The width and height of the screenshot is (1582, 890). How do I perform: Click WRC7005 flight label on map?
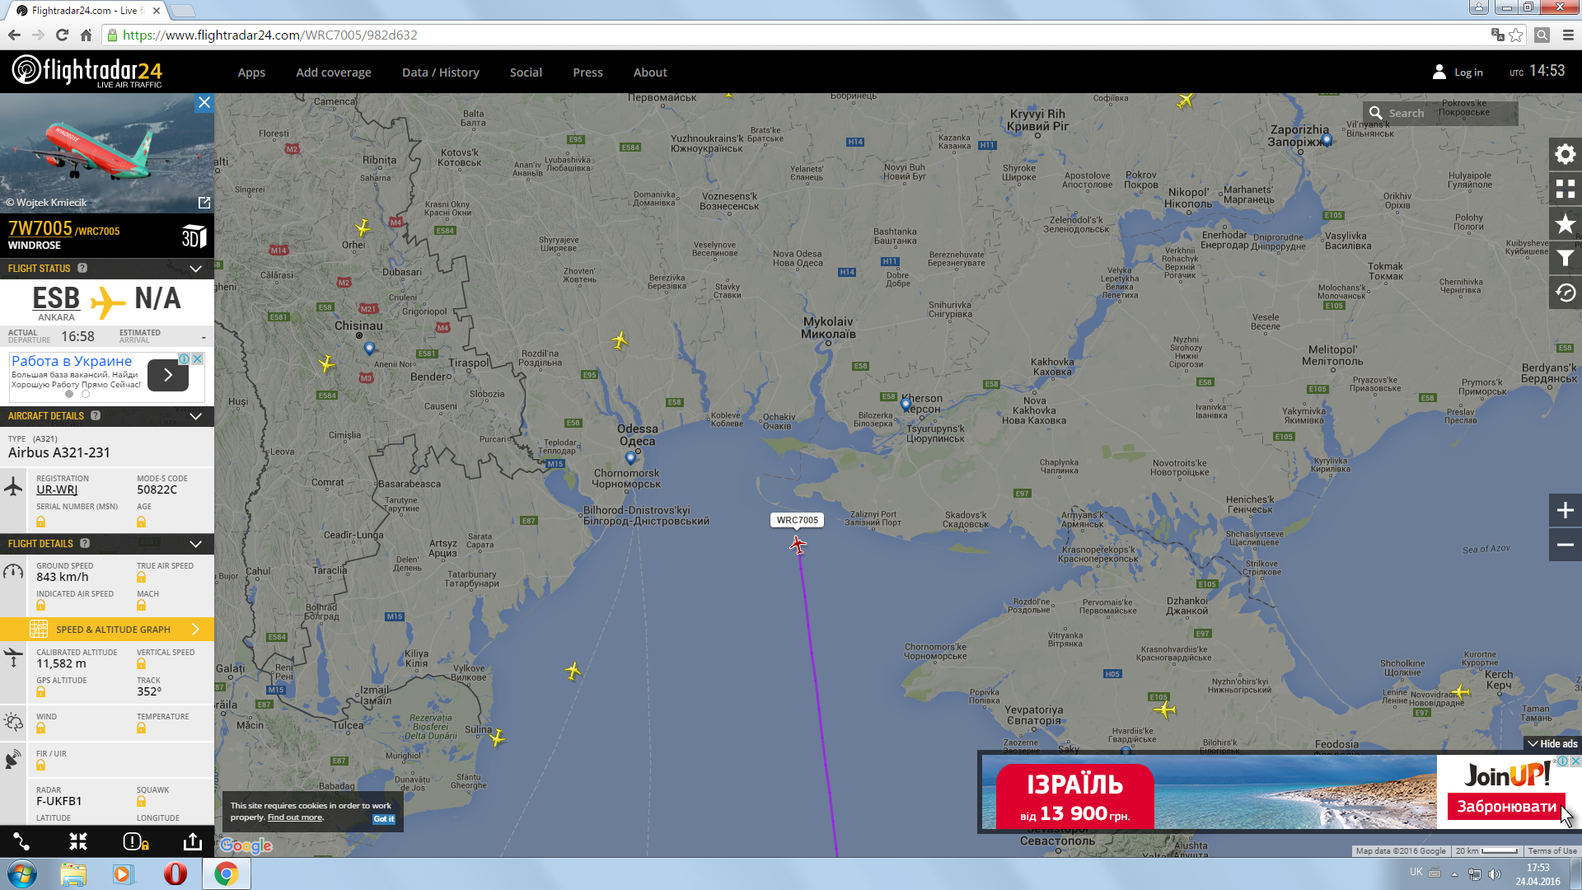pos(797,520)
